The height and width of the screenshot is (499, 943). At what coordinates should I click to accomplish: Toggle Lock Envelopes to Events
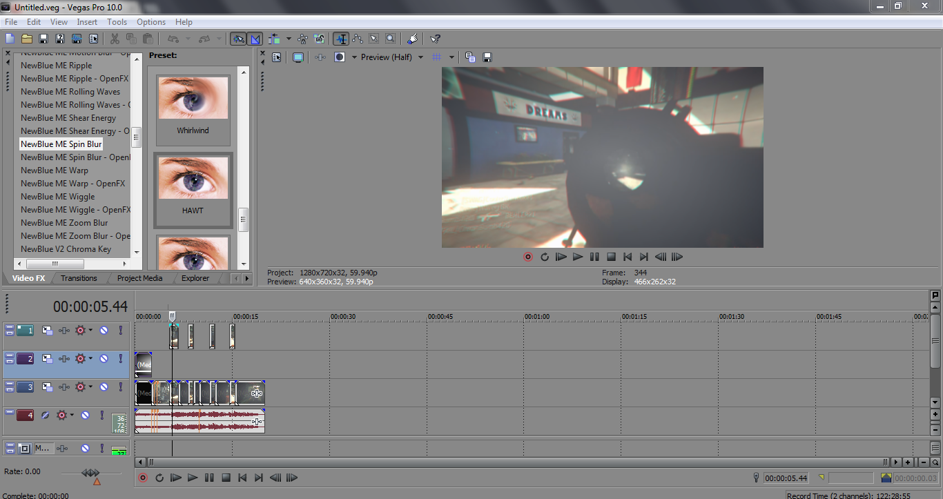coord(302,39)
